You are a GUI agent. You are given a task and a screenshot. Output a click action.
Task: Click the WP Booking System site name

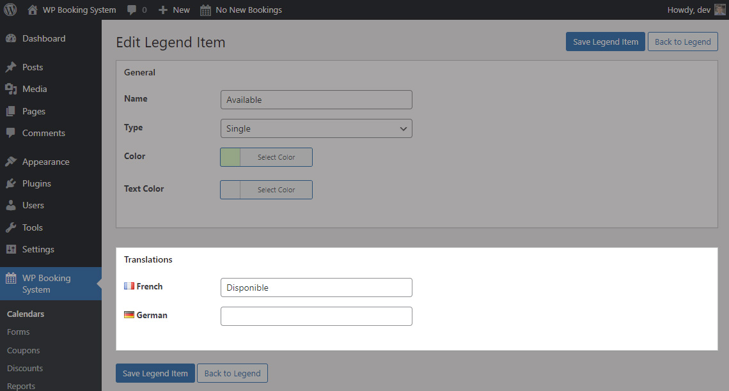[x=79, y=10]
